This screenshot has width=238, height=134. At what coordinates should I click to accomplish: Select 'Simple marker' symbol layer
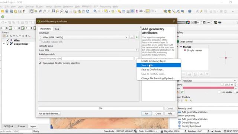[194, 50]
